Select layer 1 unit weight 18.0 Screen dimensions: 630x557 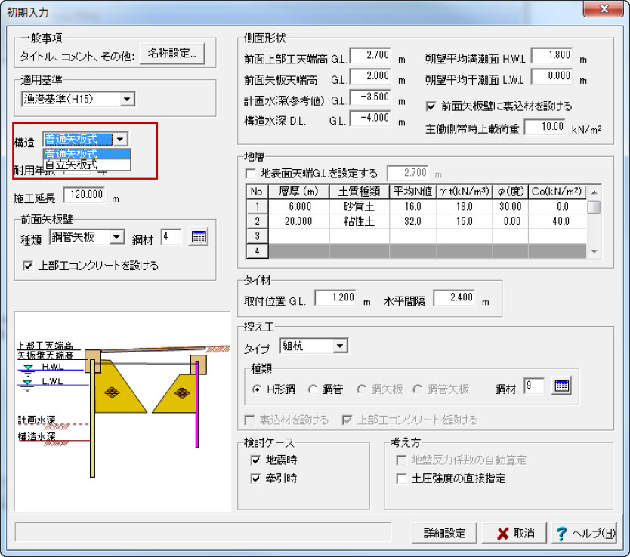pyautogui.click(x=465, y=207)
